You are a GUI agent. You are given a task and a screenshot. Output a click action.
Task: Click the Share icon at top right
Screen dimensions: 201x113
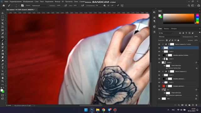point(198,6)
